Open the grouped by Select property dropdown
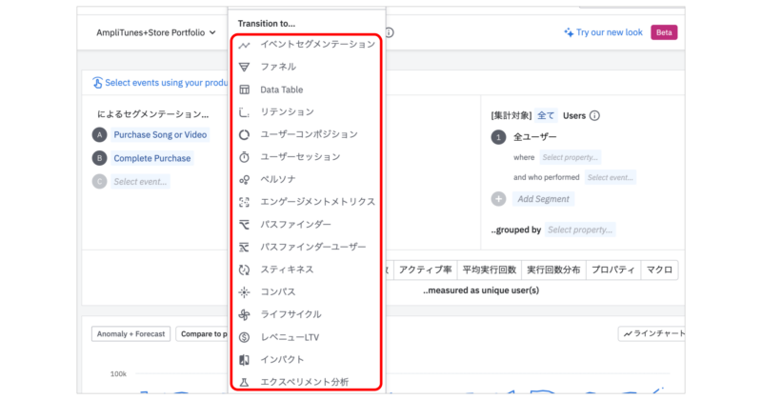The image size is (762, 400). click(x=580, y=230)
